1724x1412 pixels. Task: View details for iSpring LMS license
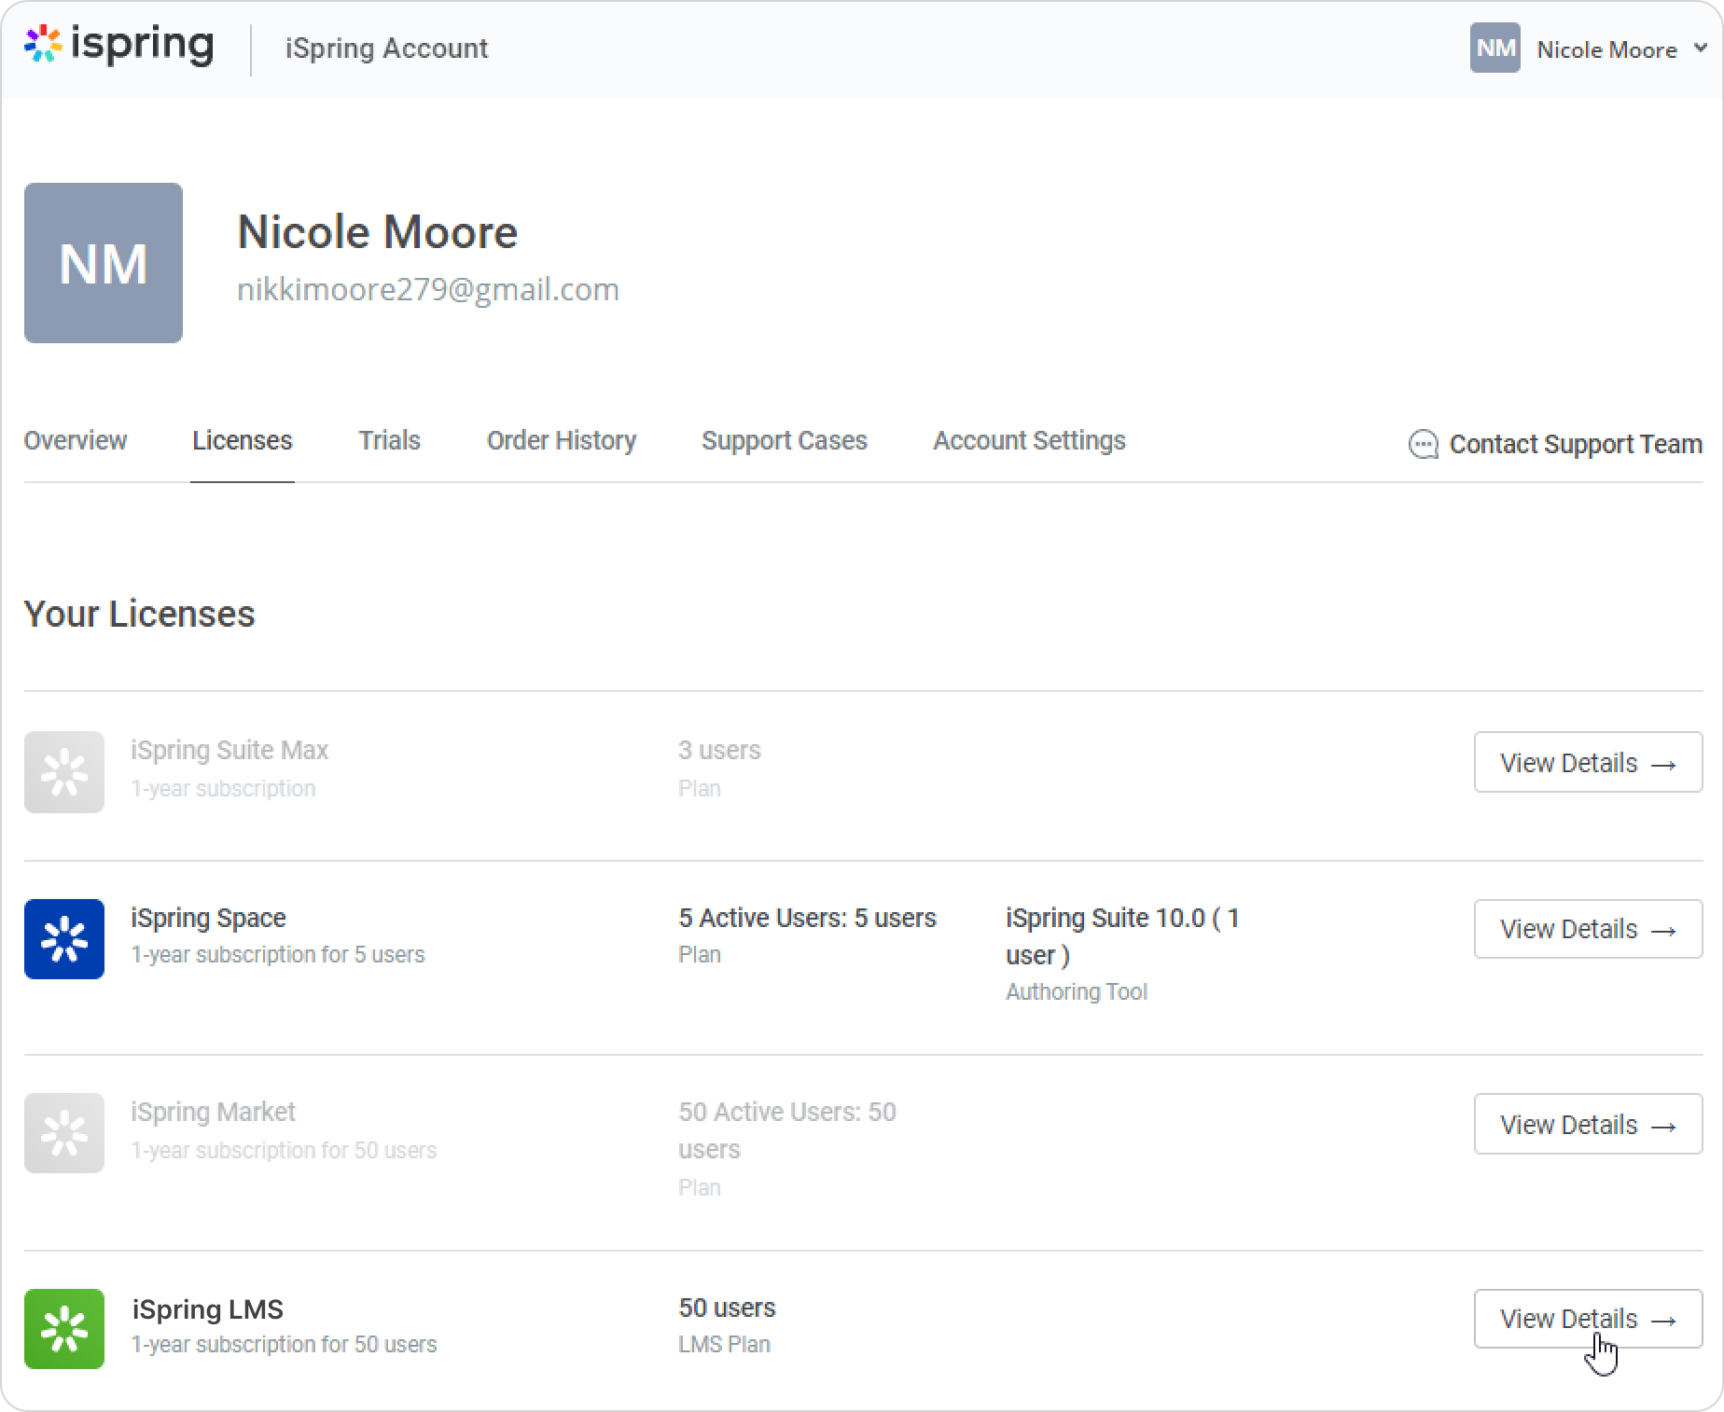point(1588,1319)
